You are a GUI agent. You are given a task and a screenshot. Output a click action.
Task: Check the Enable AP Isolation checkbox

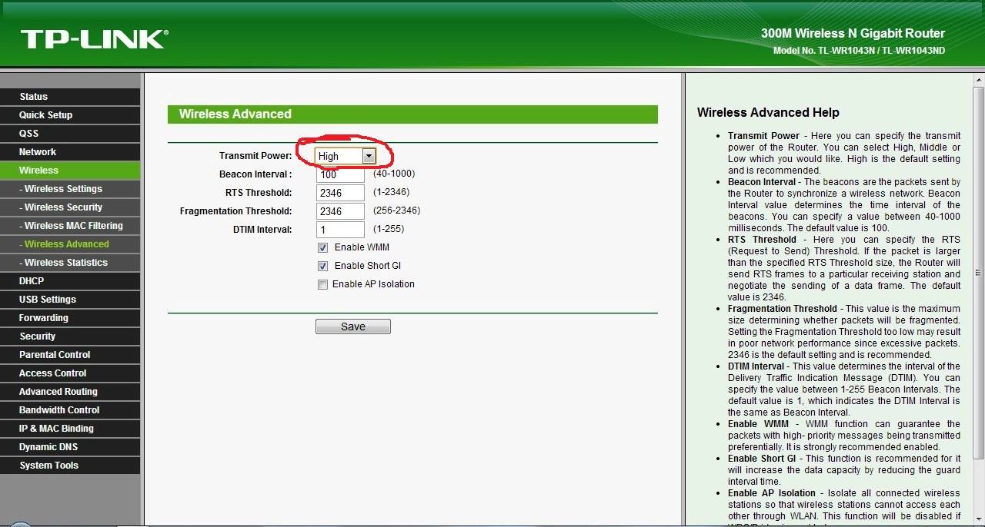click(x=322, y=284)
